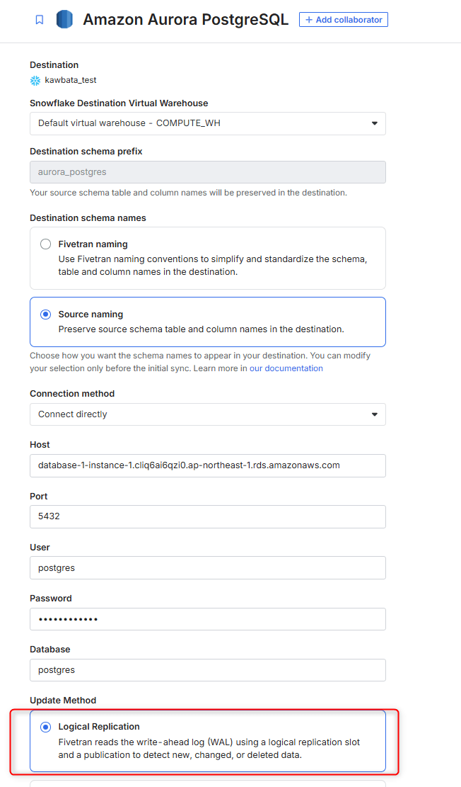Click the Fivetran naming option description text
This screenshot has width=461, height=787.
(212, 265)
